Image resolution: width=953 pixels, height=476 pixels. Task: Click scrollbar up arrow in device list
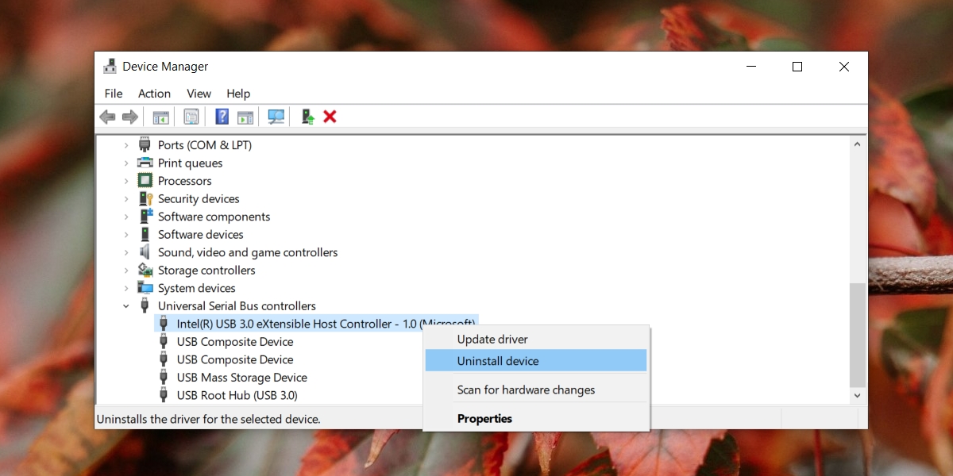tap(856, 145)
